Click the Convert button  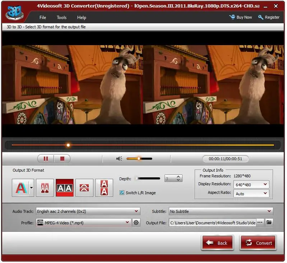point(258,243)
